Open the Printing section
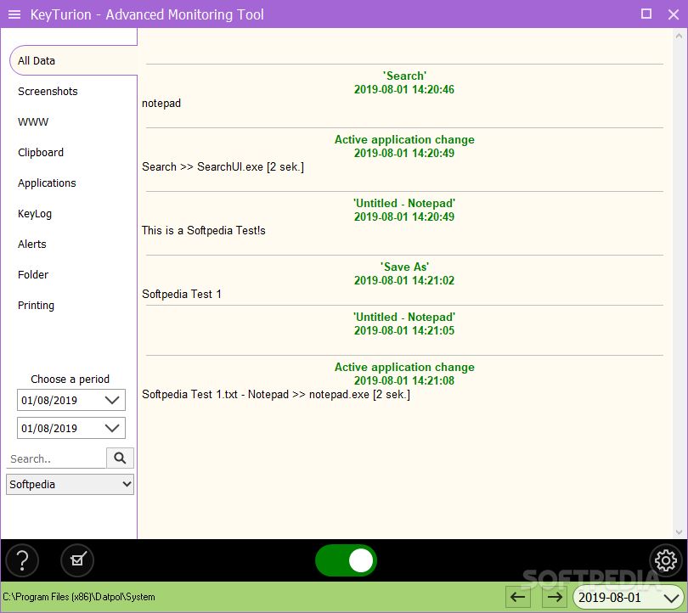This screenshot has width=688, height=613. point(36,306)
